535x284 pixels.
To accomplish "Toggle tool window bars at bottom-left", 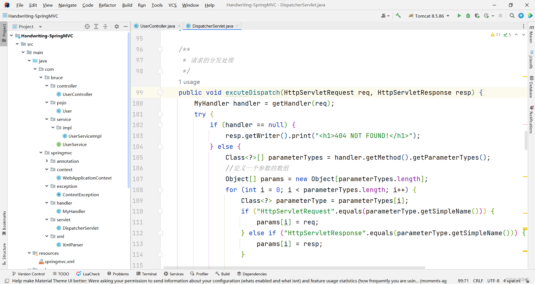I will (7, 281).
